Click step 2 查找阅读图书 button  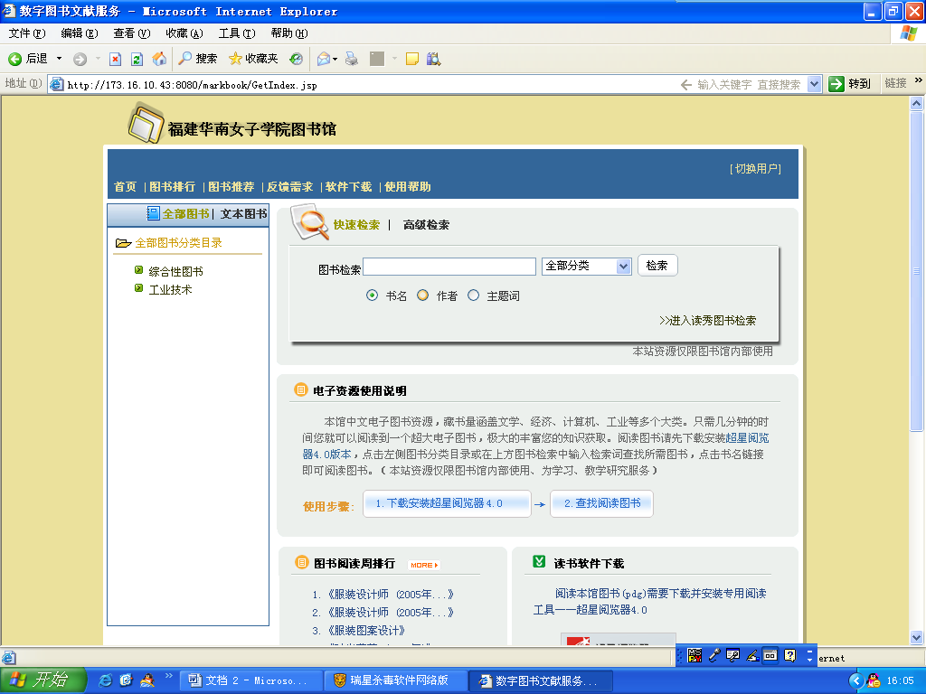[x=601, y=503]
